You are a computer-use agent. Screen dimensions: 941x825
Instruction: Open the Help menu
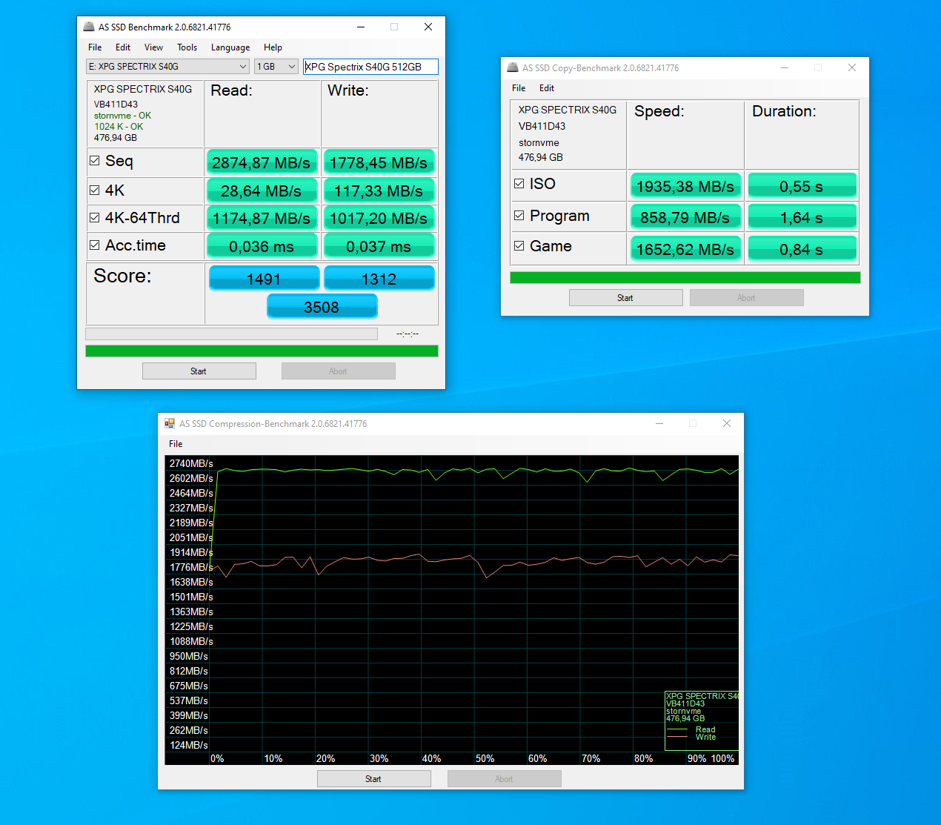click(273, 47)
